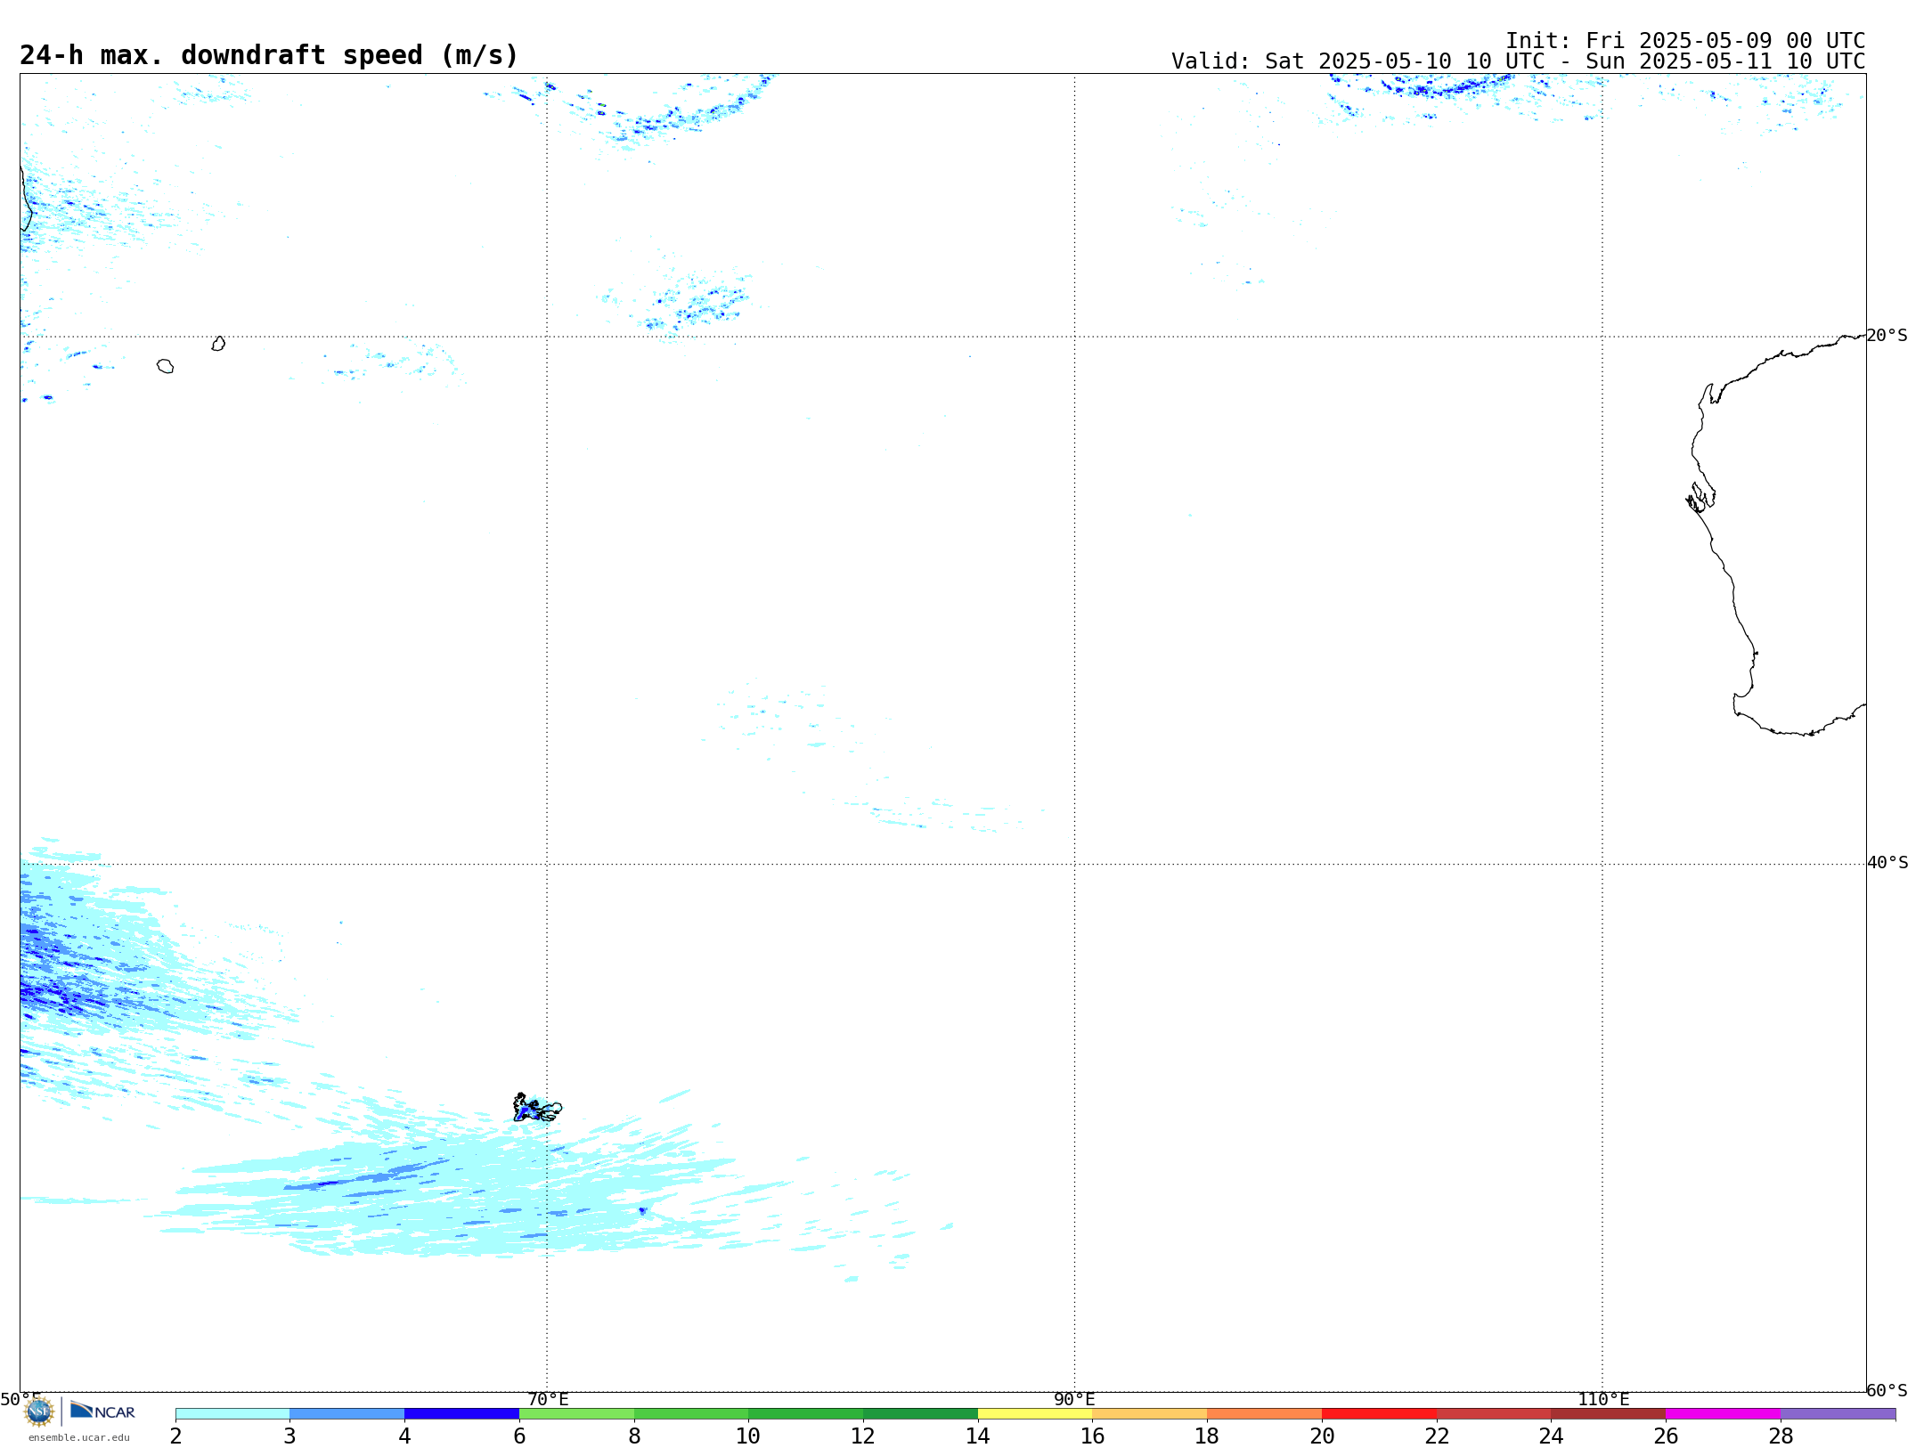Viewport: 1924px width, 1448px height.
Task: Choose the dull red 22–24 m/s swatch
Action: tap(1494, 1414)
